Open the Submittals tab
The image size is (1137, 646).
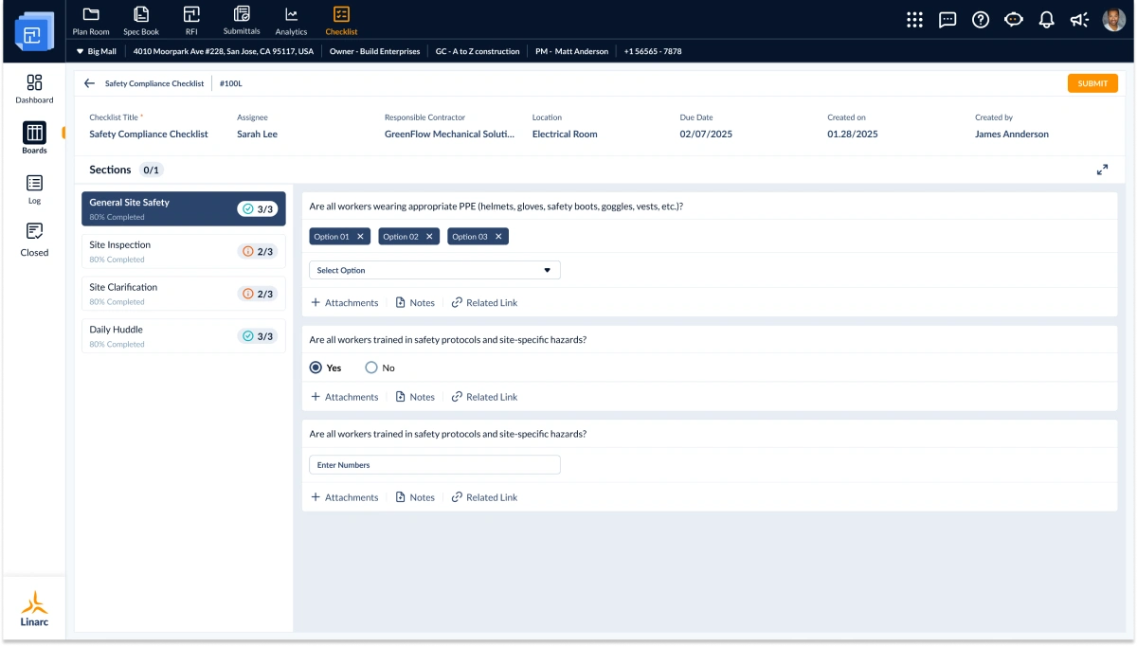pos(242,20)
